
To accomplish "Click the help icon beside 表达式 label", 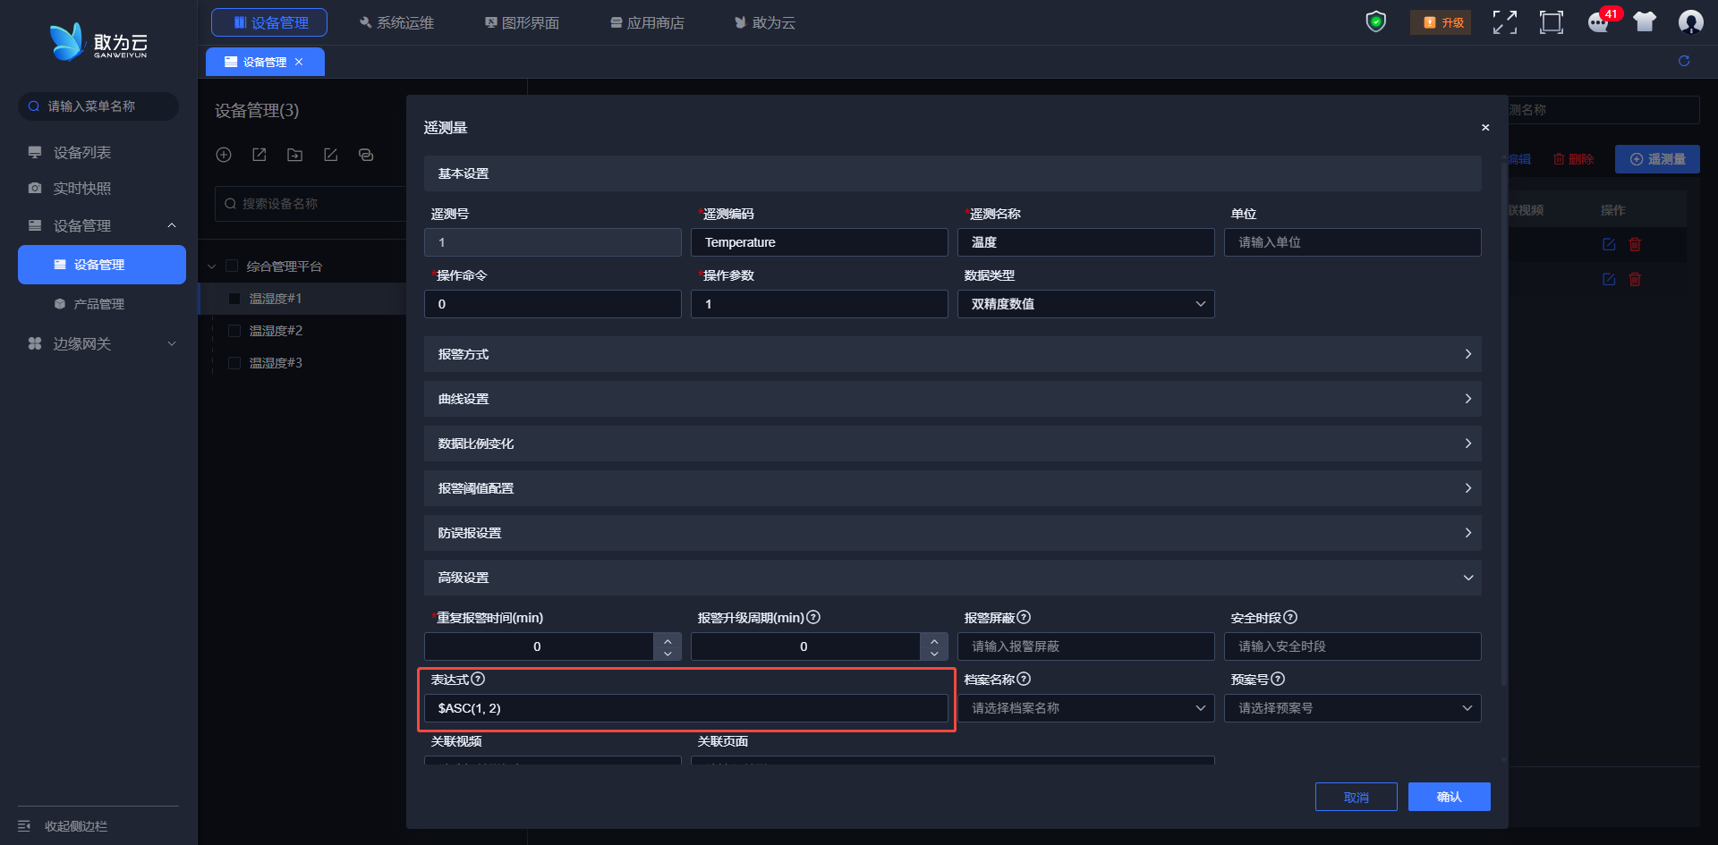I will click(478, 679).
